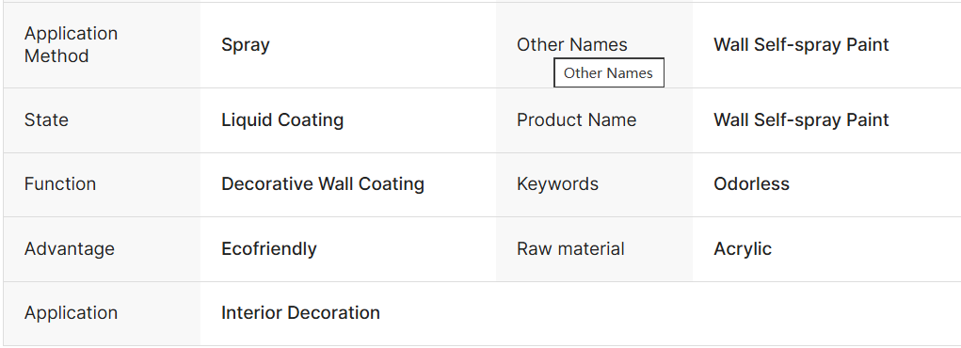Click the word Method under Application
The width and height of the screenshot is (961, 348).
click(x=56, y=56)
